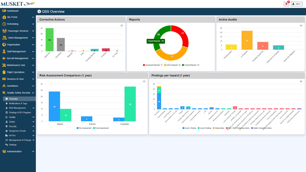This screenshot has height=172, width=306.
Task: Click the notification bell icon
Action: (x=286, y=4)
